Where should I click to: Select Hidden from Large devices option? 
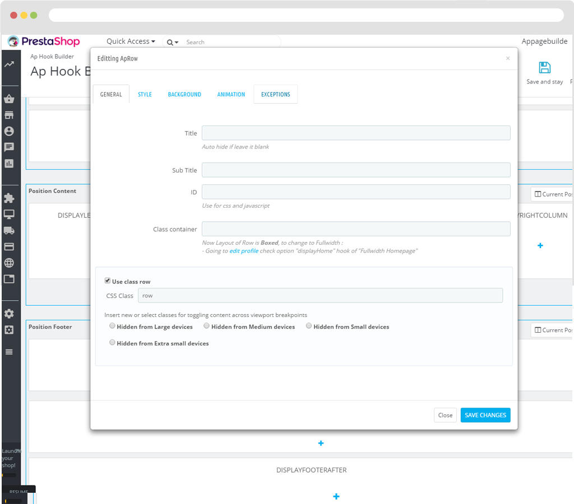click(113, 326)
